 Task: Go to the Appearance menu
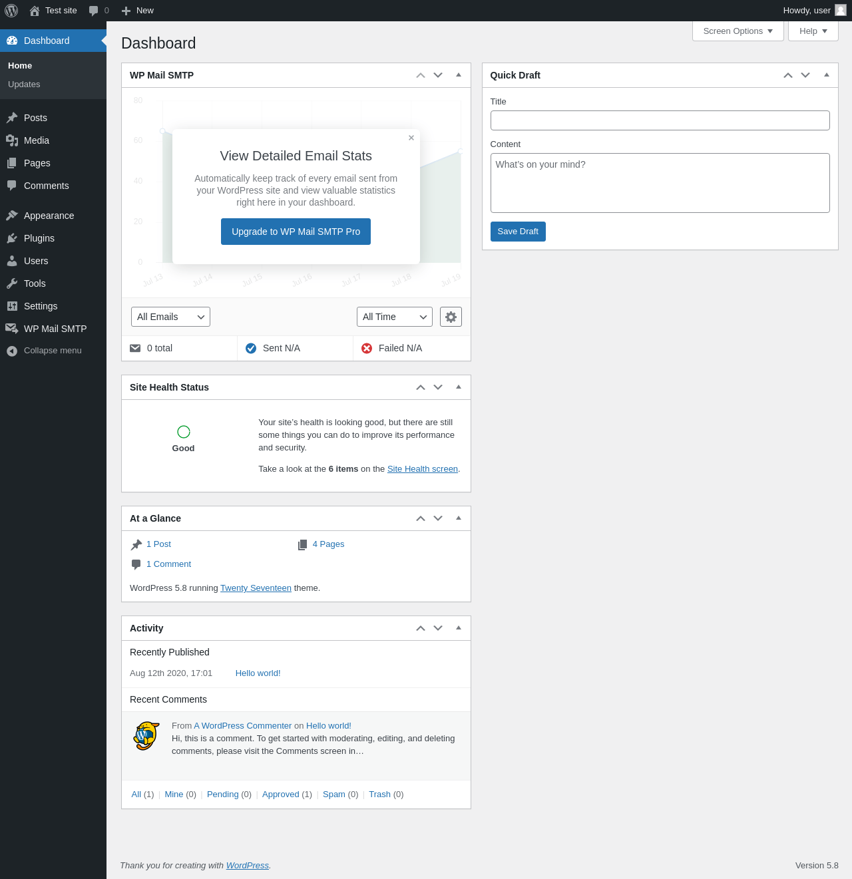(x=53, y=216)
